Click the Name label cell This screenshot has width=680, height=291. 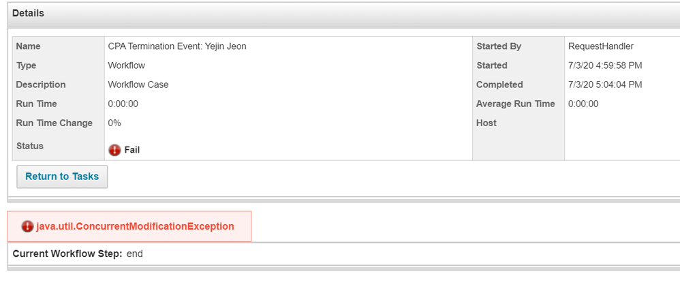(x=28, y=46)
